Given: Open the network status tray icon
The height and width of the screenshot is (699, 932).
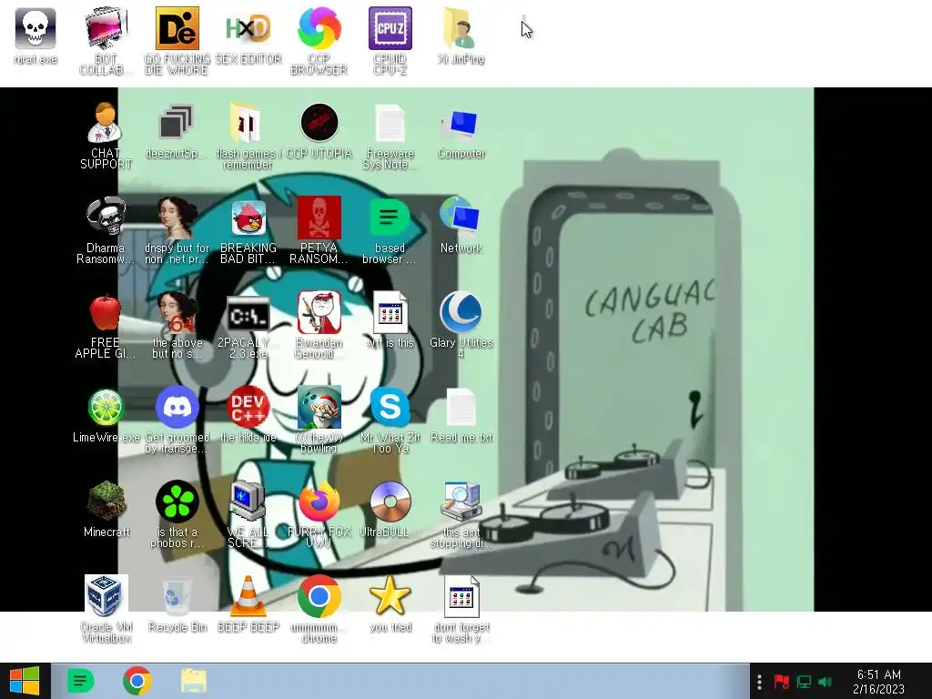Looking at the screenshot, I should [x=804, y=682].
